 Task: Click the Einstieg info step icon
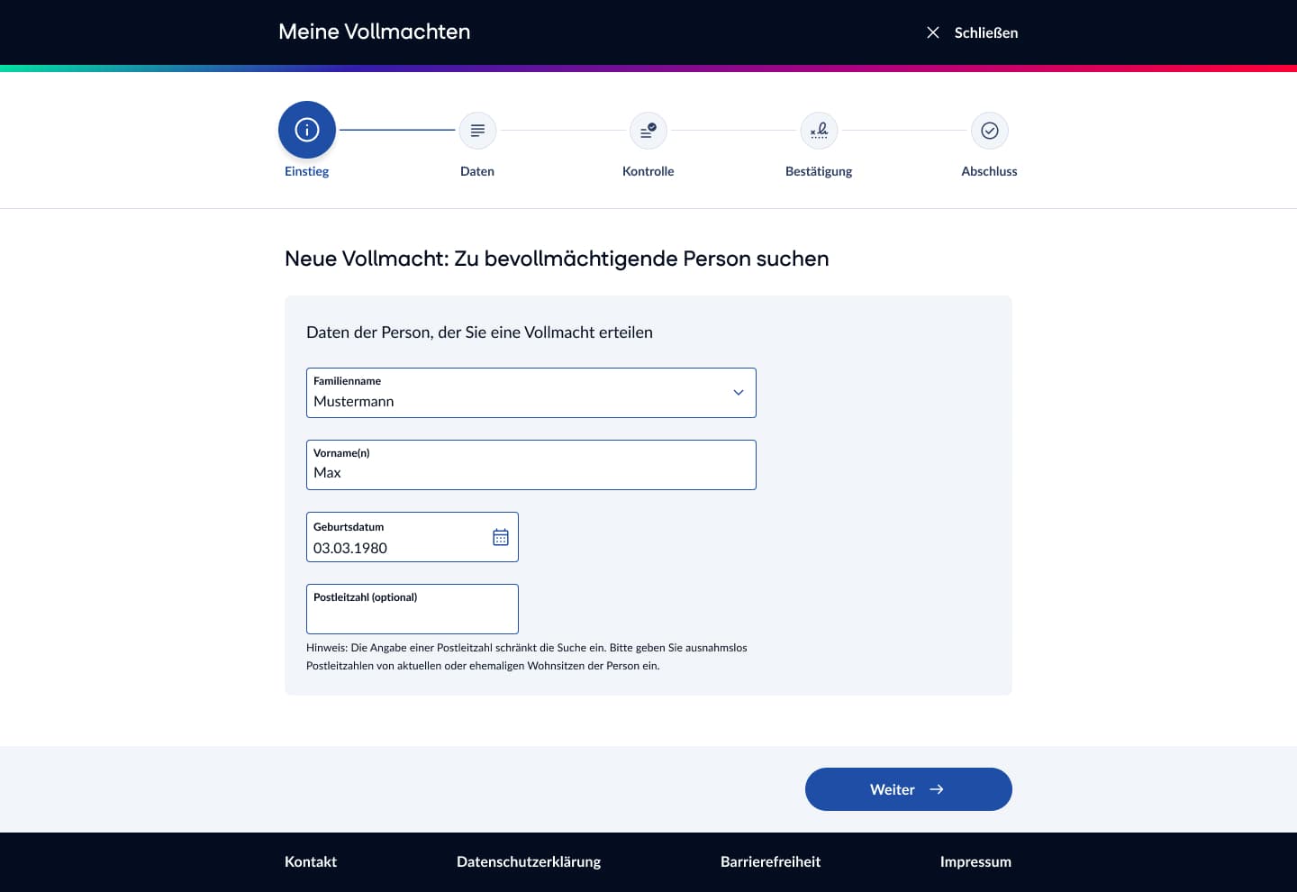pos(307,130)
